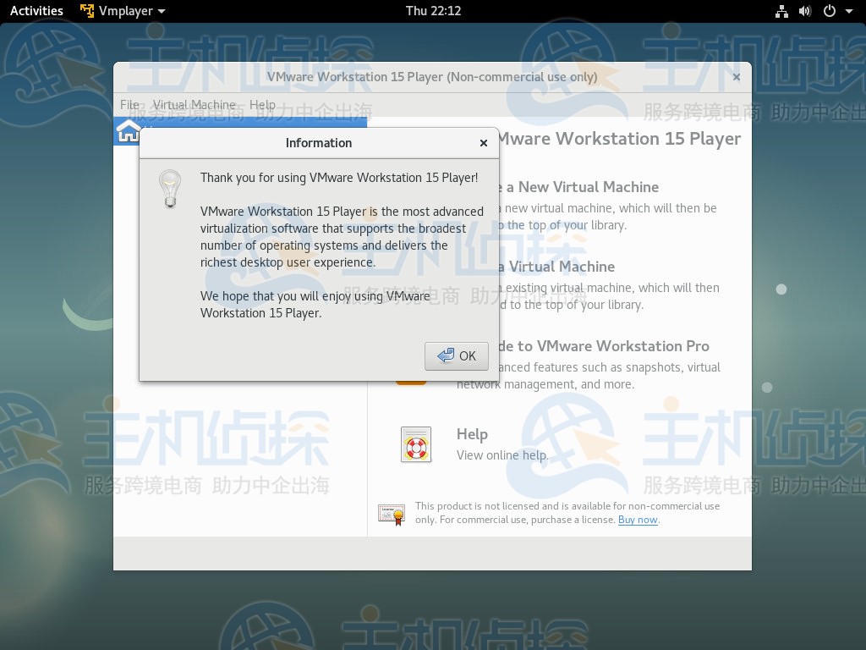
Task: Click the Help lifebuoy icon
Action: [414, 444]
